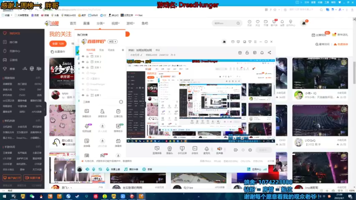Select 我的场景 scene tab
Image resolution: width=356 pixels, height=200 pixels.
(91, 50)
